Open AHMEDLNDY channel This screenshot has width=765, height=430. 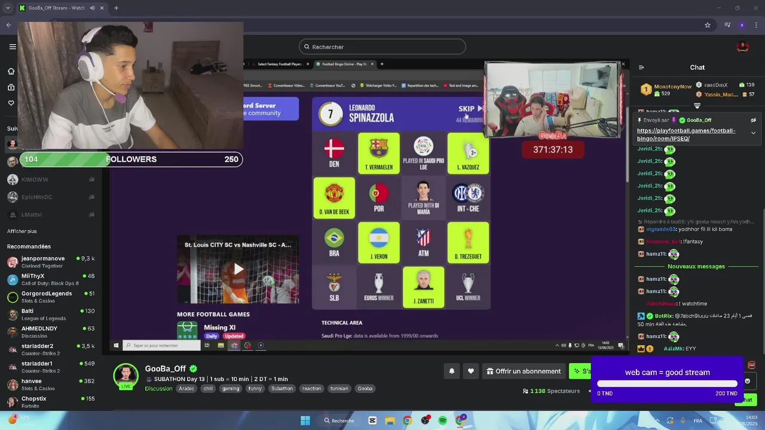click(51, 331)
